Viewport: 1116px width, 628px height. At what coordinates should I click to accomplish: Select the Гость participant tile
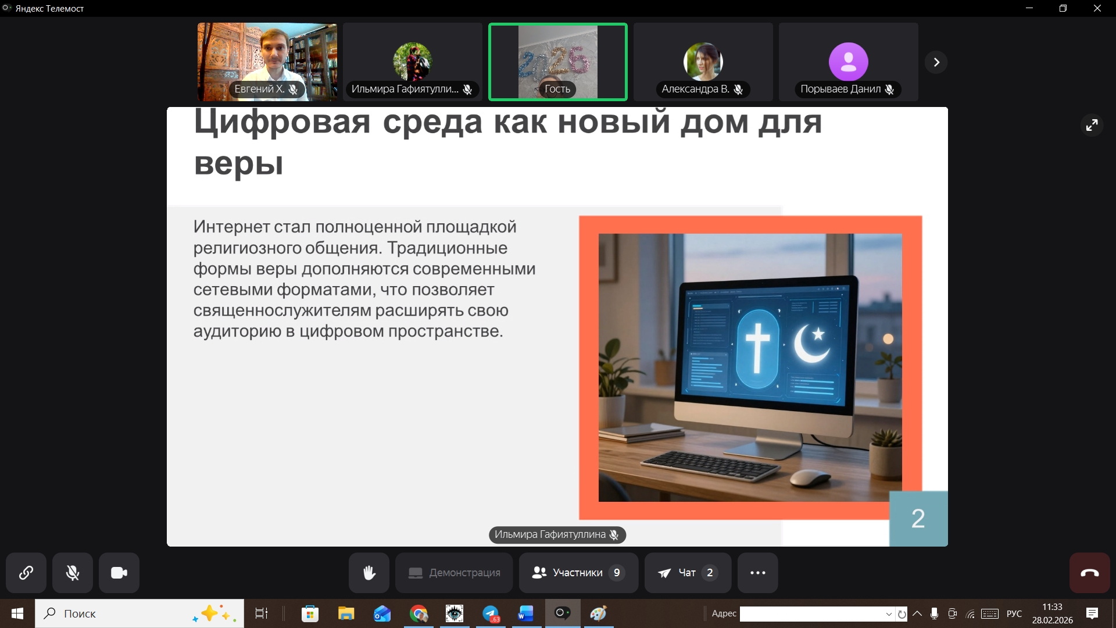(x=557, y=61)
